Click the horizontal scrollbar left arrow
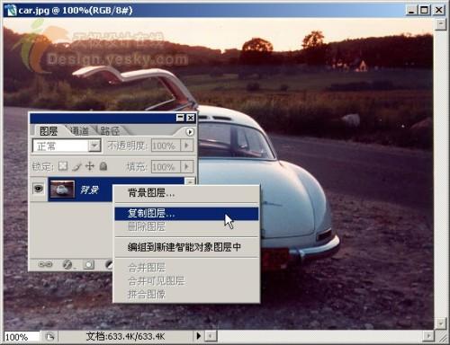 pyautogui.click(x=211, y=336)
